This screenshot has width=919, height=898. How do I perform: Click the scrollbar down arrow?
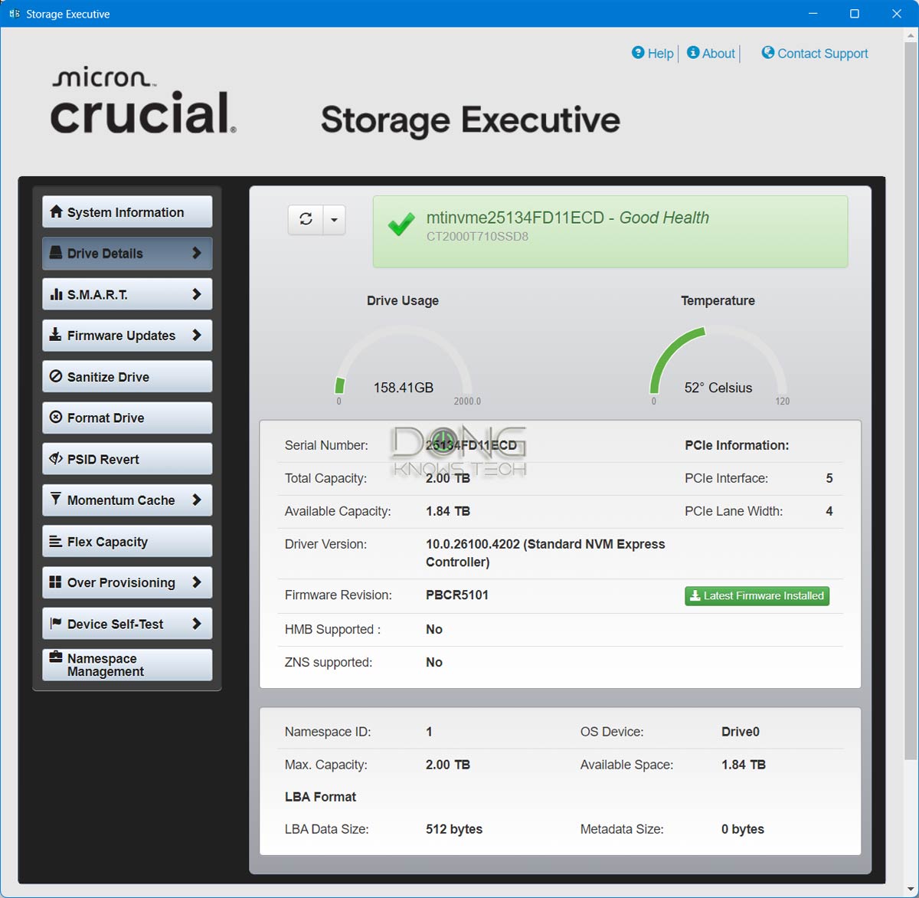pyautogui.click(x=911, y=890)
